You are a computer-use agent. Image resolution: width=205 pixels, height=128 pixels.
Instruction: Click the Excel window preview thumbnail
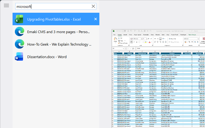tap(158, 79)
